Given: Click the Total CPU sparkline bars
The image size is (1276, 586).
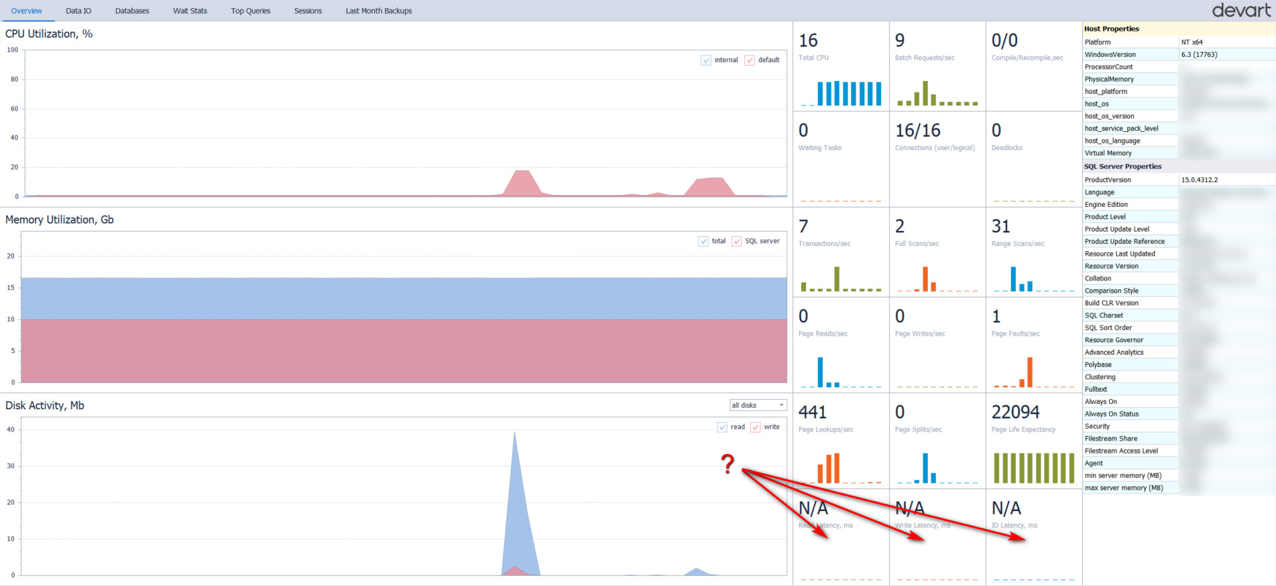Looking at the screenshot, I should click(x=842, y=94).
